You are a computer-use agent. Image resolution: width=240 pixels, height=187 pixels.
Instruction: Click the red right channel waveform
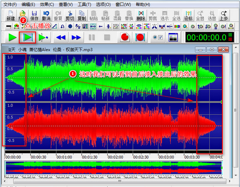pos(114,126)
